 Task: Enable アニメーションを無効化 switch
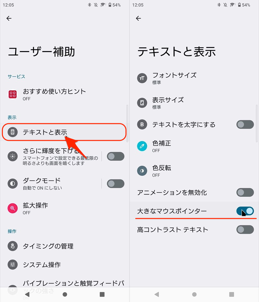pyautogui.click(x=245, y=193)
